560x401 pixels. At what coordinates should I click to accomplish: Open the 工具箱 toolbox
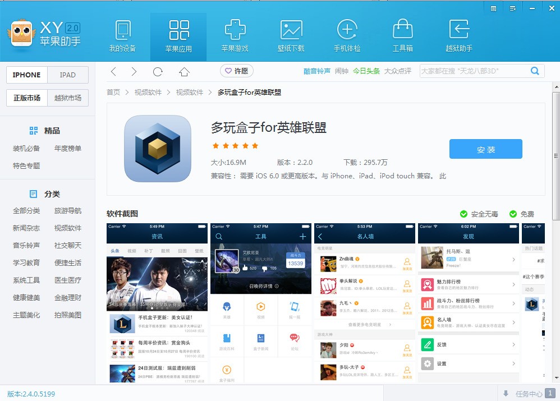(x=402, y=36)
